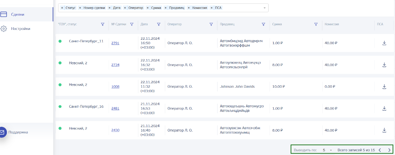Filter by Дата column
395x155 pixels.
[x=159, y=24]
